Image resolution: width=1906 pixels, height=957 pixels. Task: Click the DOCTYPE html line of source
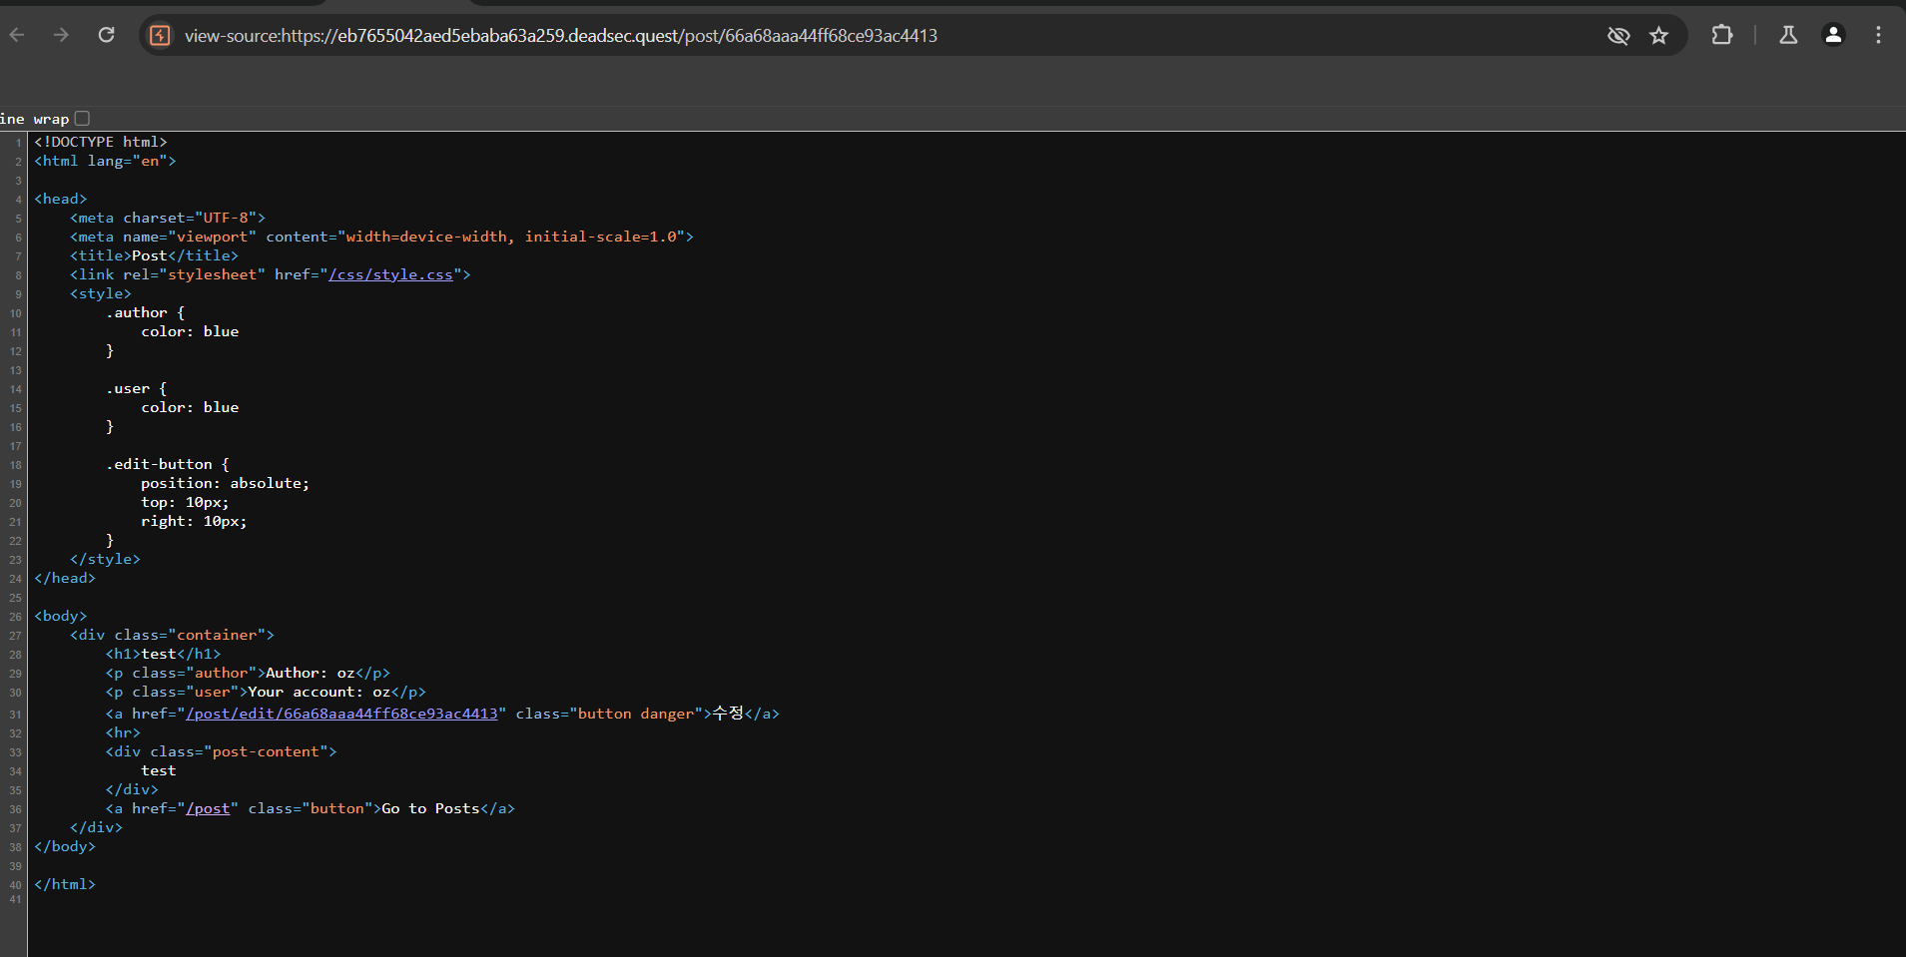click(101, 142)
